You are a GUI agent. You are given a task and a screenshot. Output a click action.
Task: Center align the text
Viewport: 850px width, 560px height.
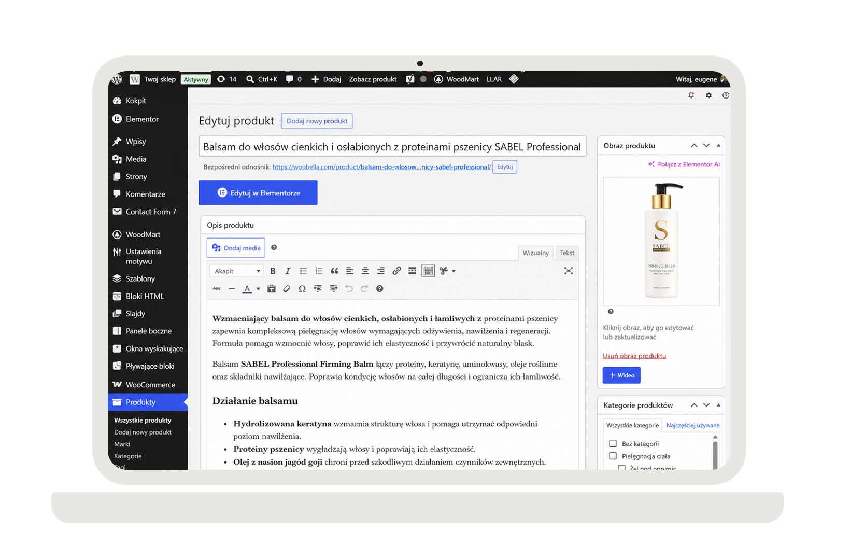[365, 271]
